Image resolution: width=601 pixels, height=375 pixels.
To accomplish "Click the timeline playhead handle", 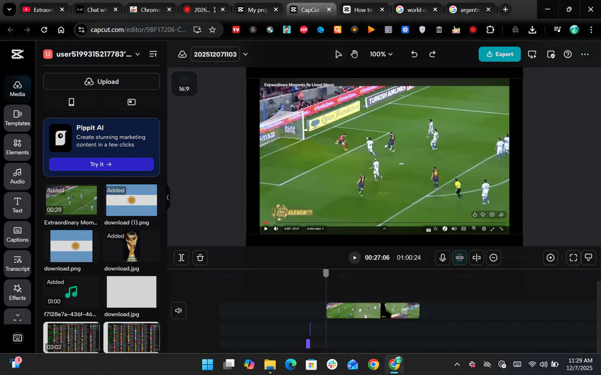I will coord(326,273).
